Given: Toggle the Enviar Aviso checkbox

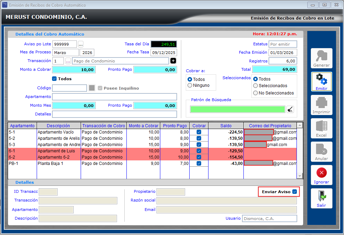Looking at the screenshot, I should [295, 192].
